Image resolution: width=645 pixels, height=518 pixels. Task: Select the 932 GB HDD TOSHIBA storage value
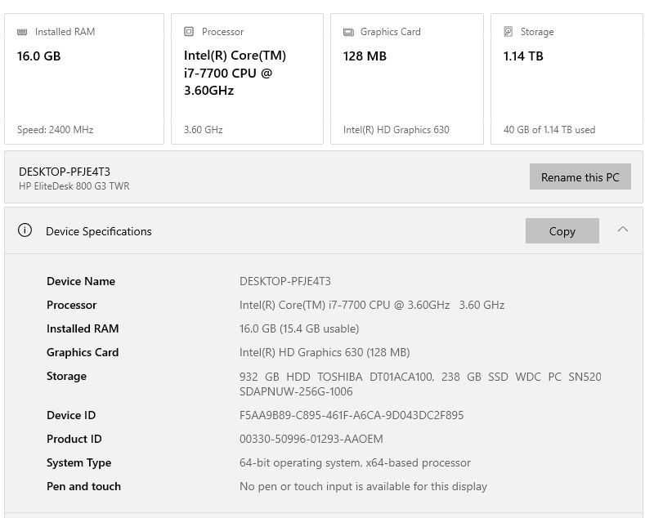tap(420, 384)
